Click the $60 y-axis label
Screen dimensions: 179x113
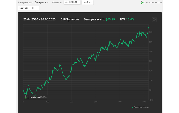click(151, 32)
